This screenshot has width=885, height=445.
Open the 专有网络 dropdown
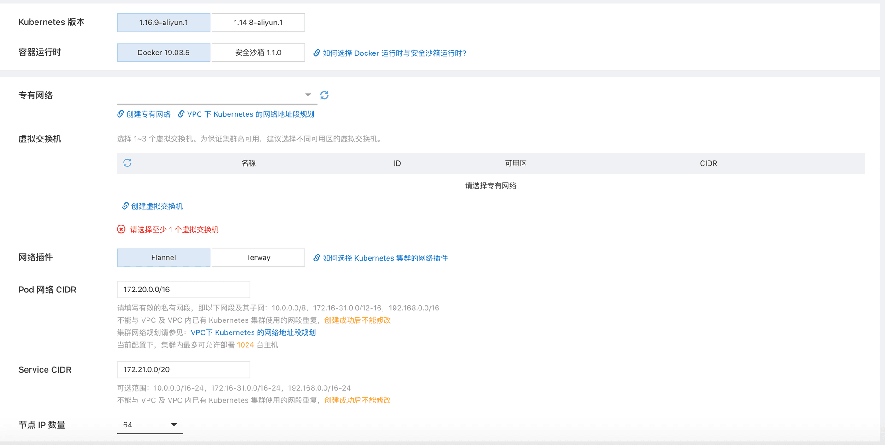click(x=217, y=95)
